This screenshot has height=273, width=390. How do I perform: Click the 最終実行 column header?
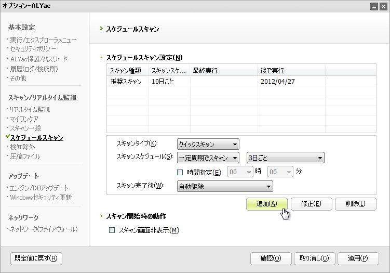coord(224,71)
